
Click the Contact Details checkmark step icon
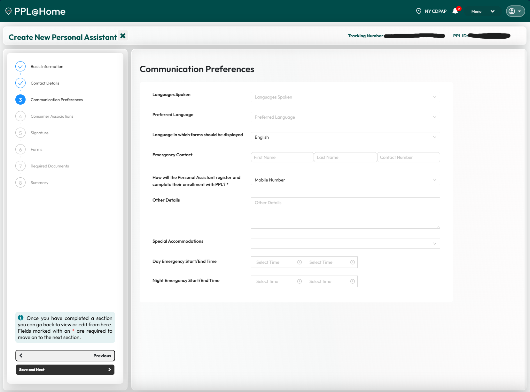[20, 83]
